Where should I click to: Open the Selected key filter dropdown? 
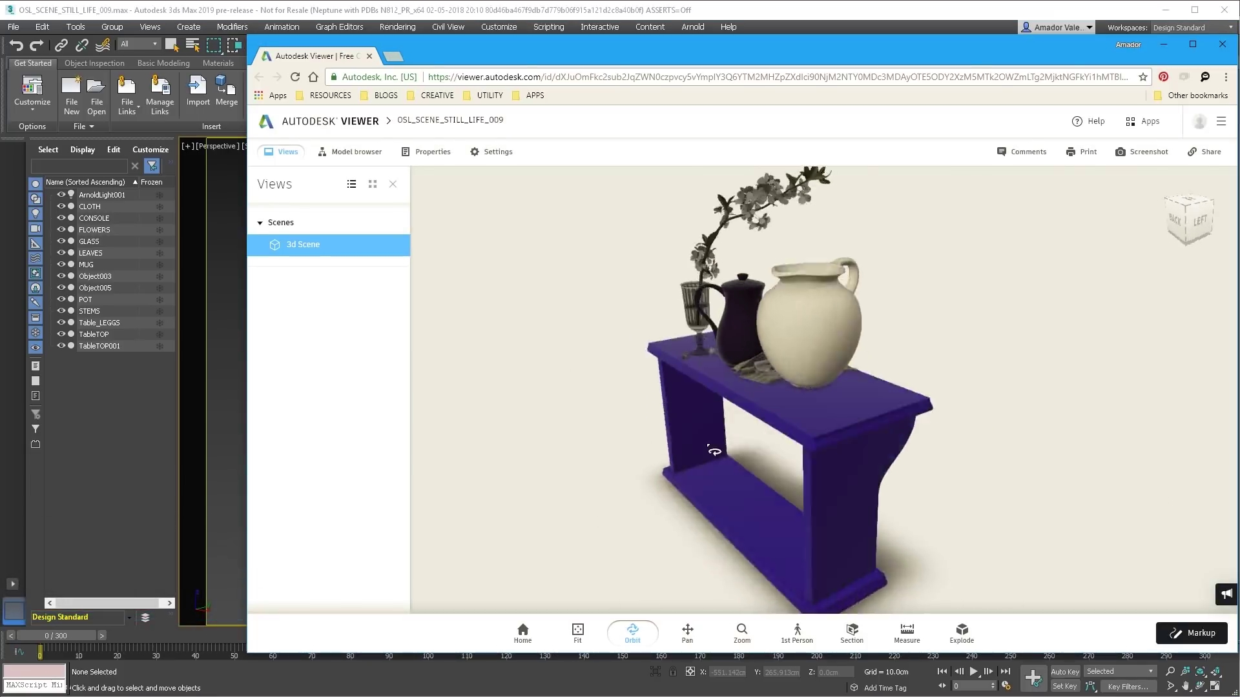[1120, 671]
